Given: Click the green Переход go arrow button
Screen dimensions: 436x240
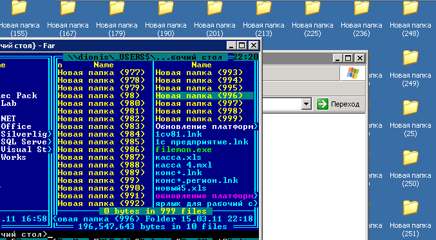Looking at the screenshot, I should point(323,104).
